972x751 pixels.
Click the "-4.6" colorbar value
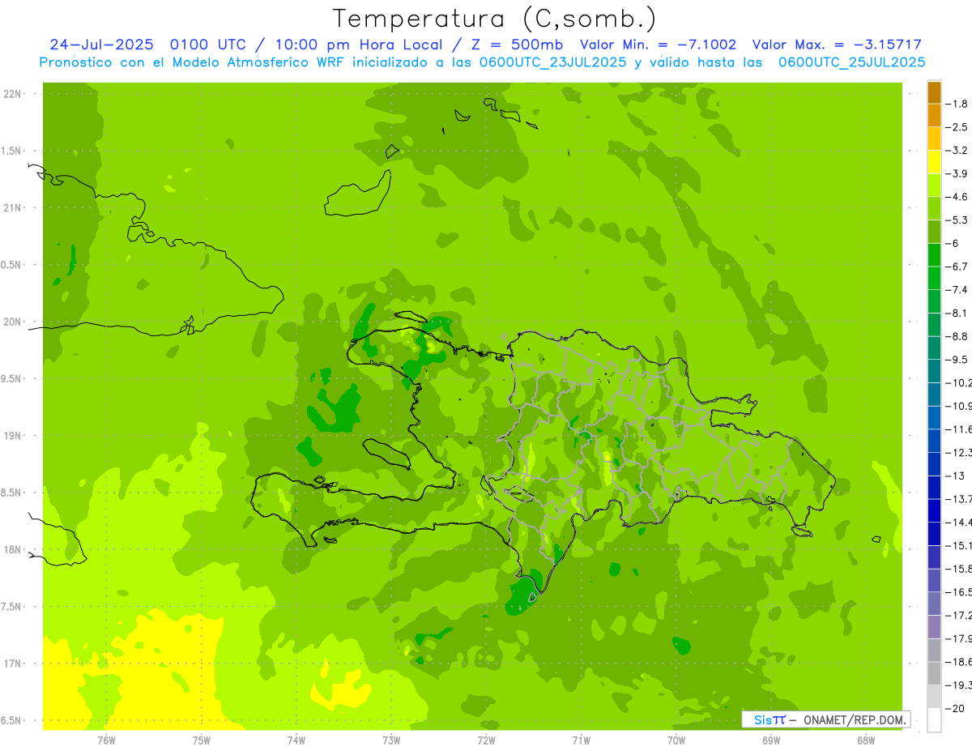(957, 197)
